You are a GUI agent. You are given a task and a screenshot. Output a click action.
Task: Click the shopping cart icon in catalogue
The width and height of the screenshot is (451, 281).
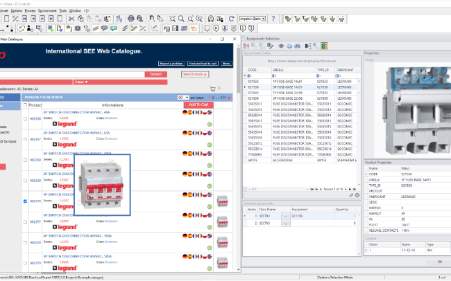(x=212, y=89)
